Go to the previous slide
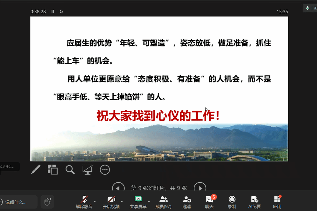 118,188
